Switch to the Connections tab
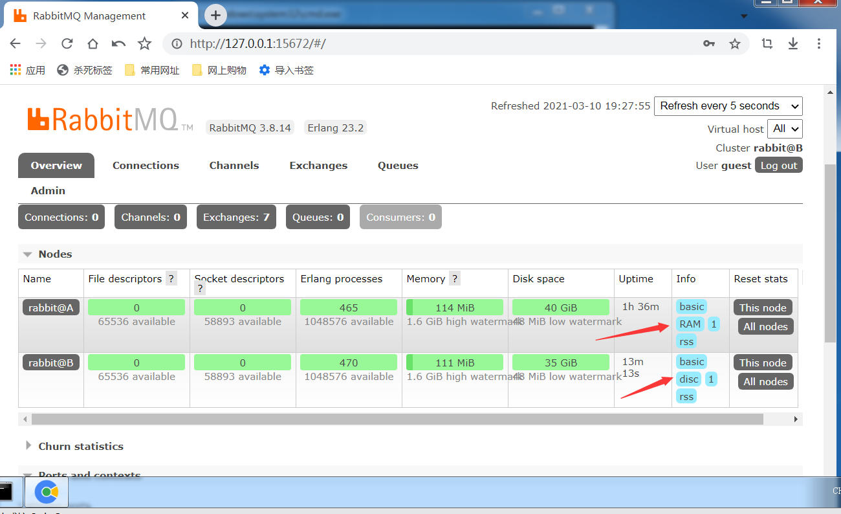The height and width of the screenshot is (514, 841). [146, 165]
